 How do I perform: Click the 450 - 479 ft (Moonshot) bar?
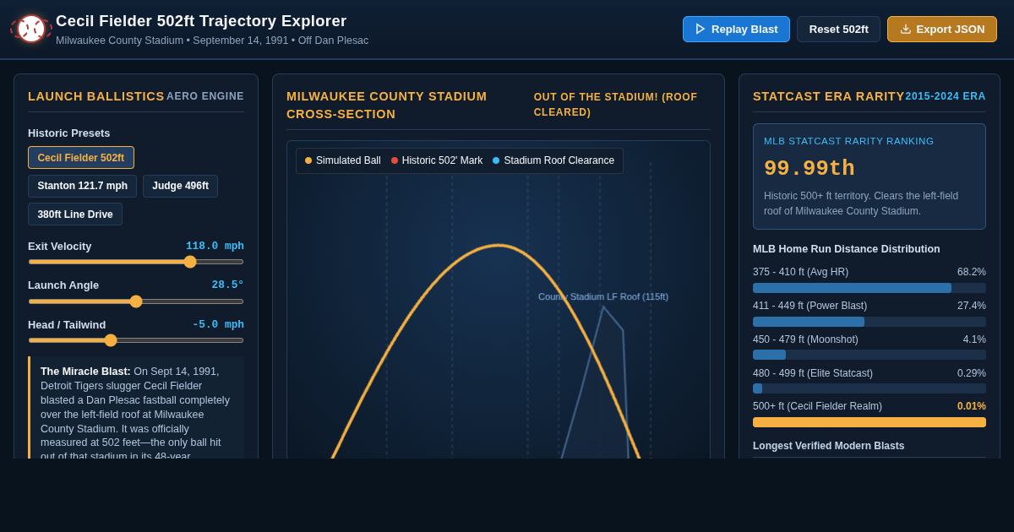tap(870, 355)
